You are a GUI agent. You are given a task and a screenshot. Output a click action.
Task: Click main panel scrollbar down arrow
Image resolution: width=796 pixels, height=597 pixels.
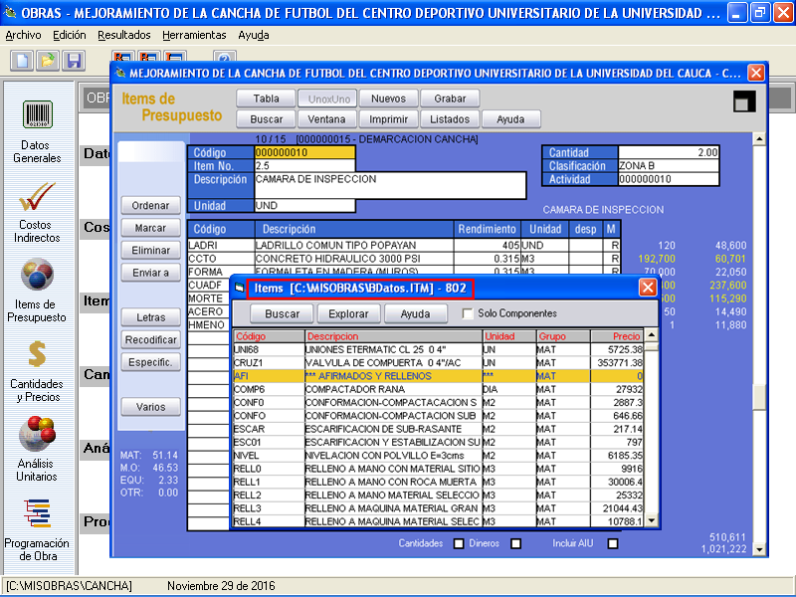759,549
